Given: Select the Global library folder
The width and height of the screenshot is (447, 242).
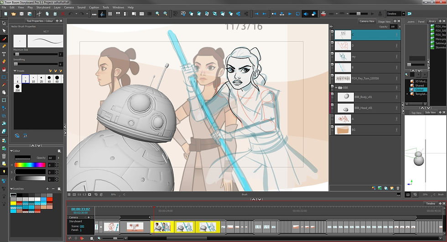Looking at the screenshot, I should click(419, 90).
